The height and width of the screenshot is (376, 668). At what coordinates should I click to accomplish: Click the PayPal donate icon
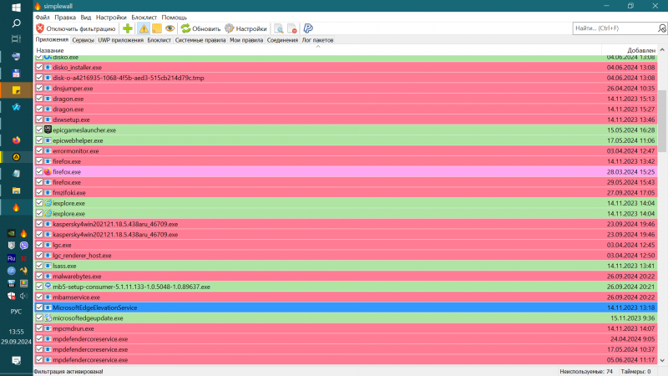point(308,28)
